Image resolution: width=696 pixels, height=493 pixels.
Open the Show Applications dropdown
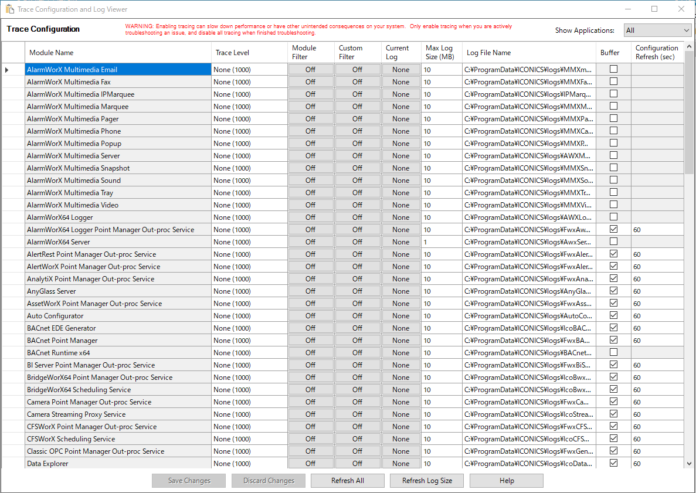click(x=657, y=30)
